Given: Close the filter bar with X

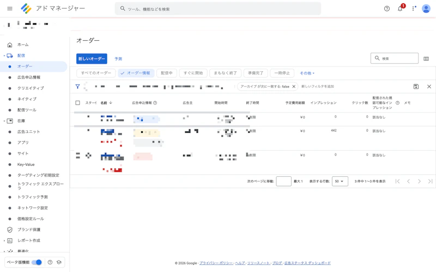Looking at the screenshot, I should (429, 86).
